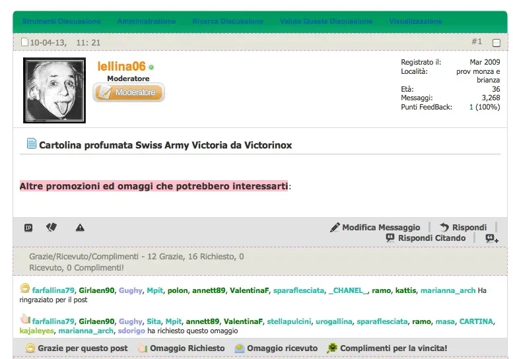Click Omaggio Richiesto
Image resolution: width=513 pixels, height=359 pixels.
[x=188, y=348]
